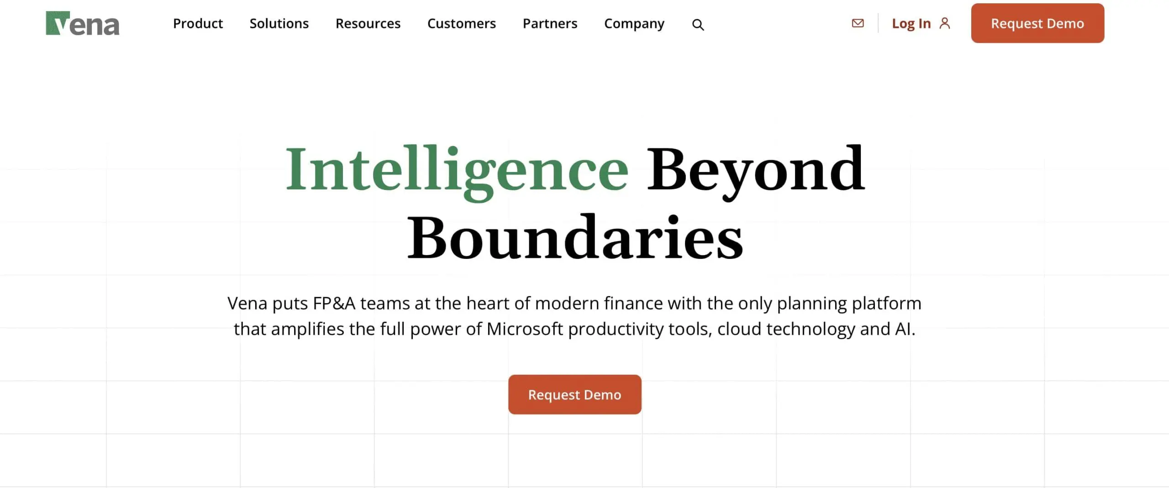Select the user profile icon beside Log In
1169x488 pixels.
[x=945, y=23]
